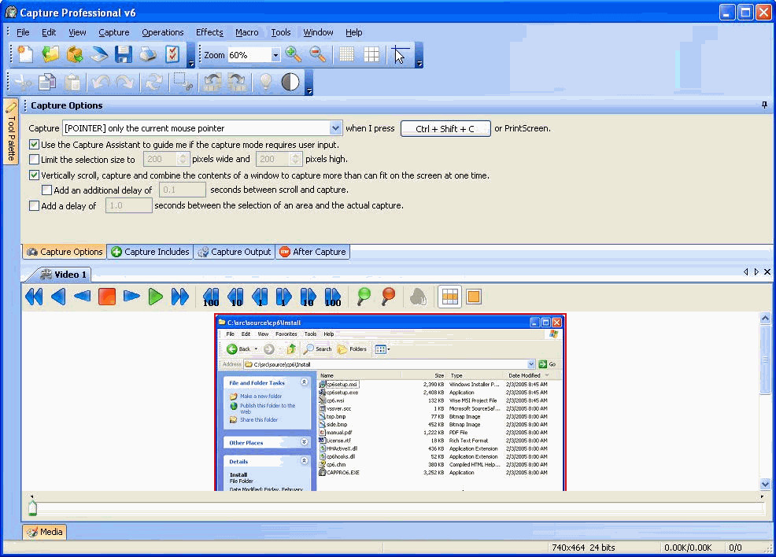Viewport: 776px width, 557px height.
Task: Click the Undo arrow icon
Action: (101, 82)
